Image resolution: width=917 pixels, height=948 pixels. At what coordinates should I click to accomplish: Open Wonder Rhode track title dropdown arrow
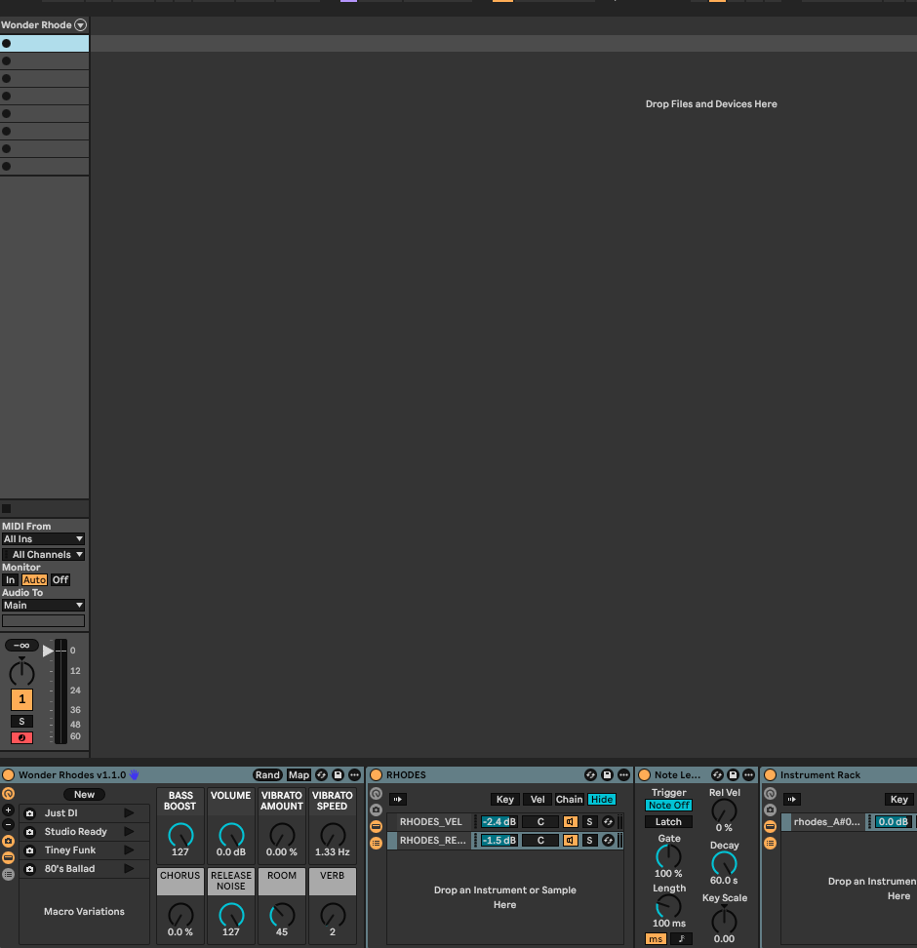(80, 24)
